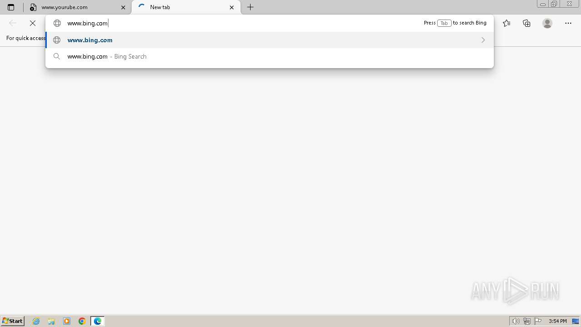Click the Tab key hint button
The height and width of the screenshot is (327, 581).
[x=444, y=23]
